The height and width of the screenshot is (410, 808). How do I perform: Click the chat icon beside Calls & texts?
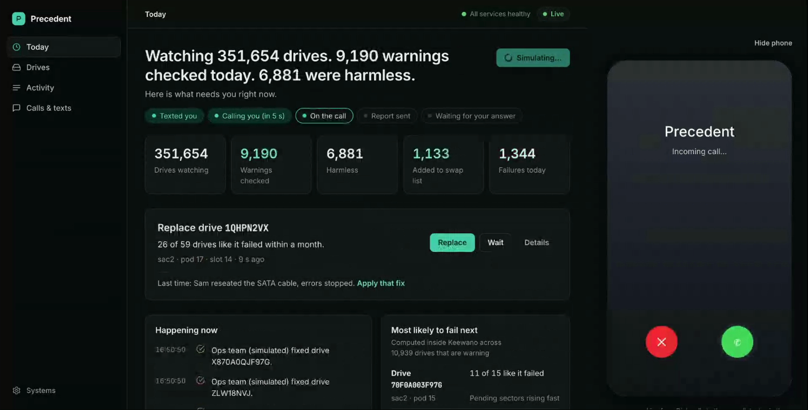(16, 108)
